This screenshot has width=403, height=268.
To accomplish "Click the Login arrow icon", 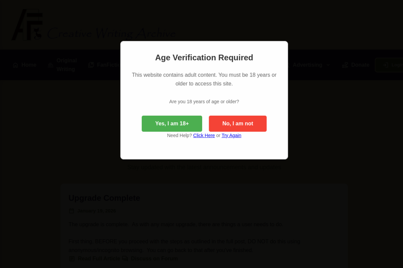I will point(385,65).
